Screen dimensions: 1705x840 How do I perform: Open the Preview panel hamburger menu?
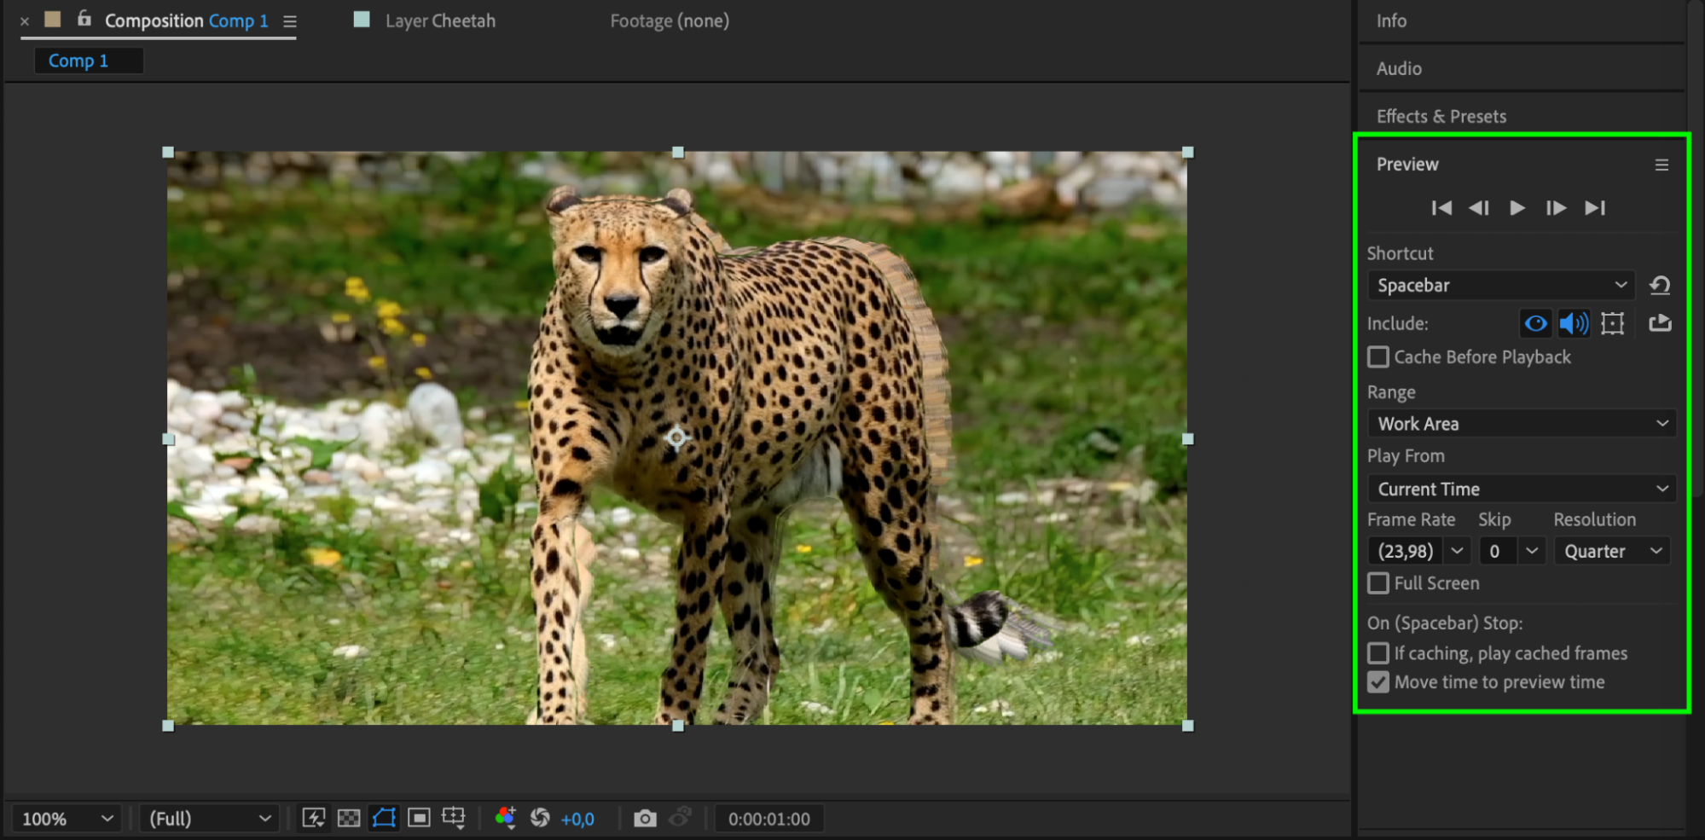pos(1662,165)
